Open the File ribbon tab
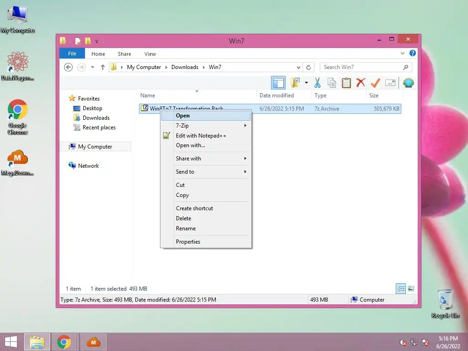 point(72,53)
